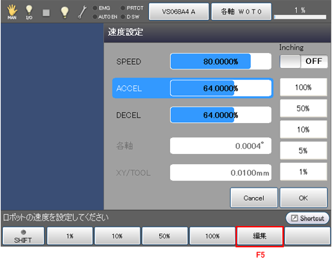
Task: Click the MAN hand mode icon
Action: coord(12,12)
